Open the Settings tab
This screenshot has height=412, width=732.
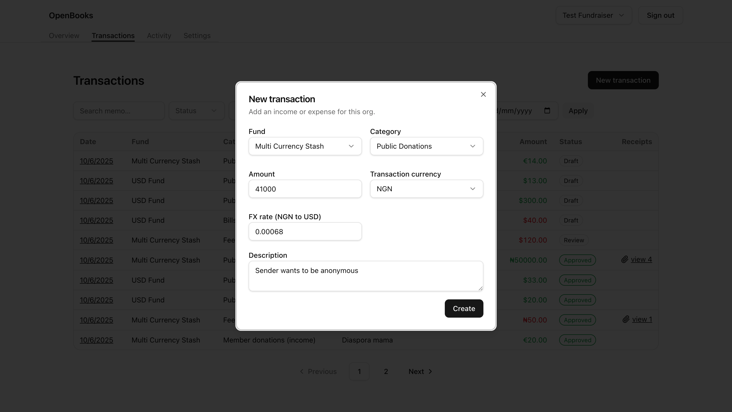(x=197, y=36)
